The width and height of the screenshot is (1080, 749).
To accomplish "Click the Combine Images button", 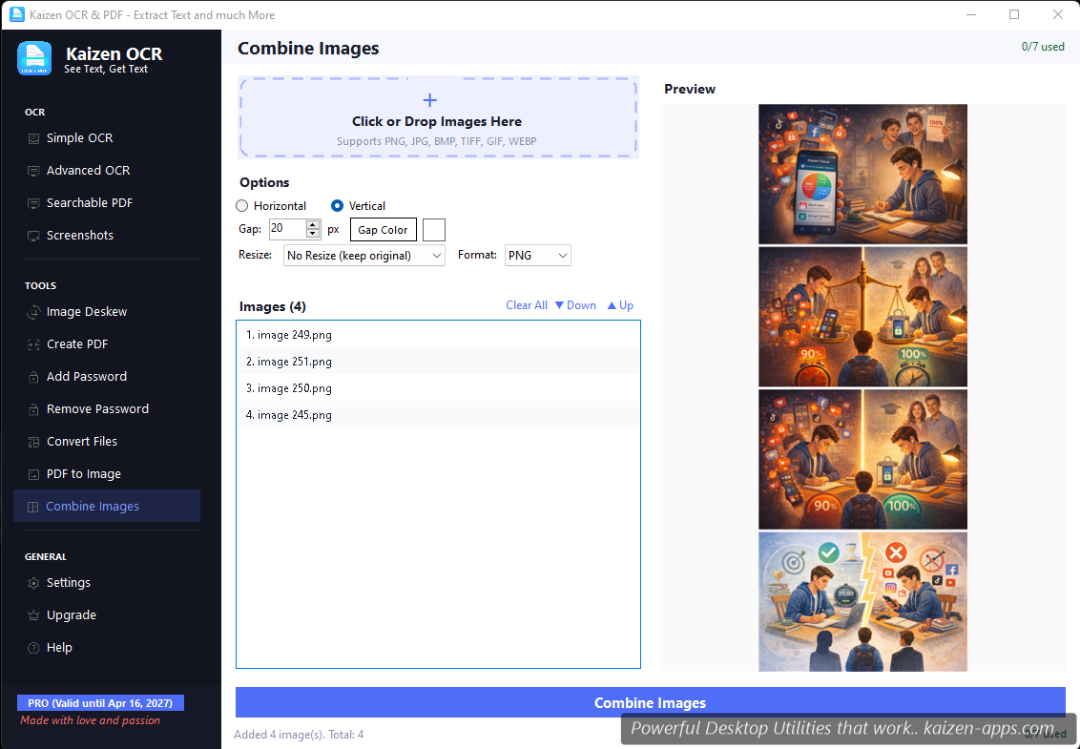I will point(650,702).
